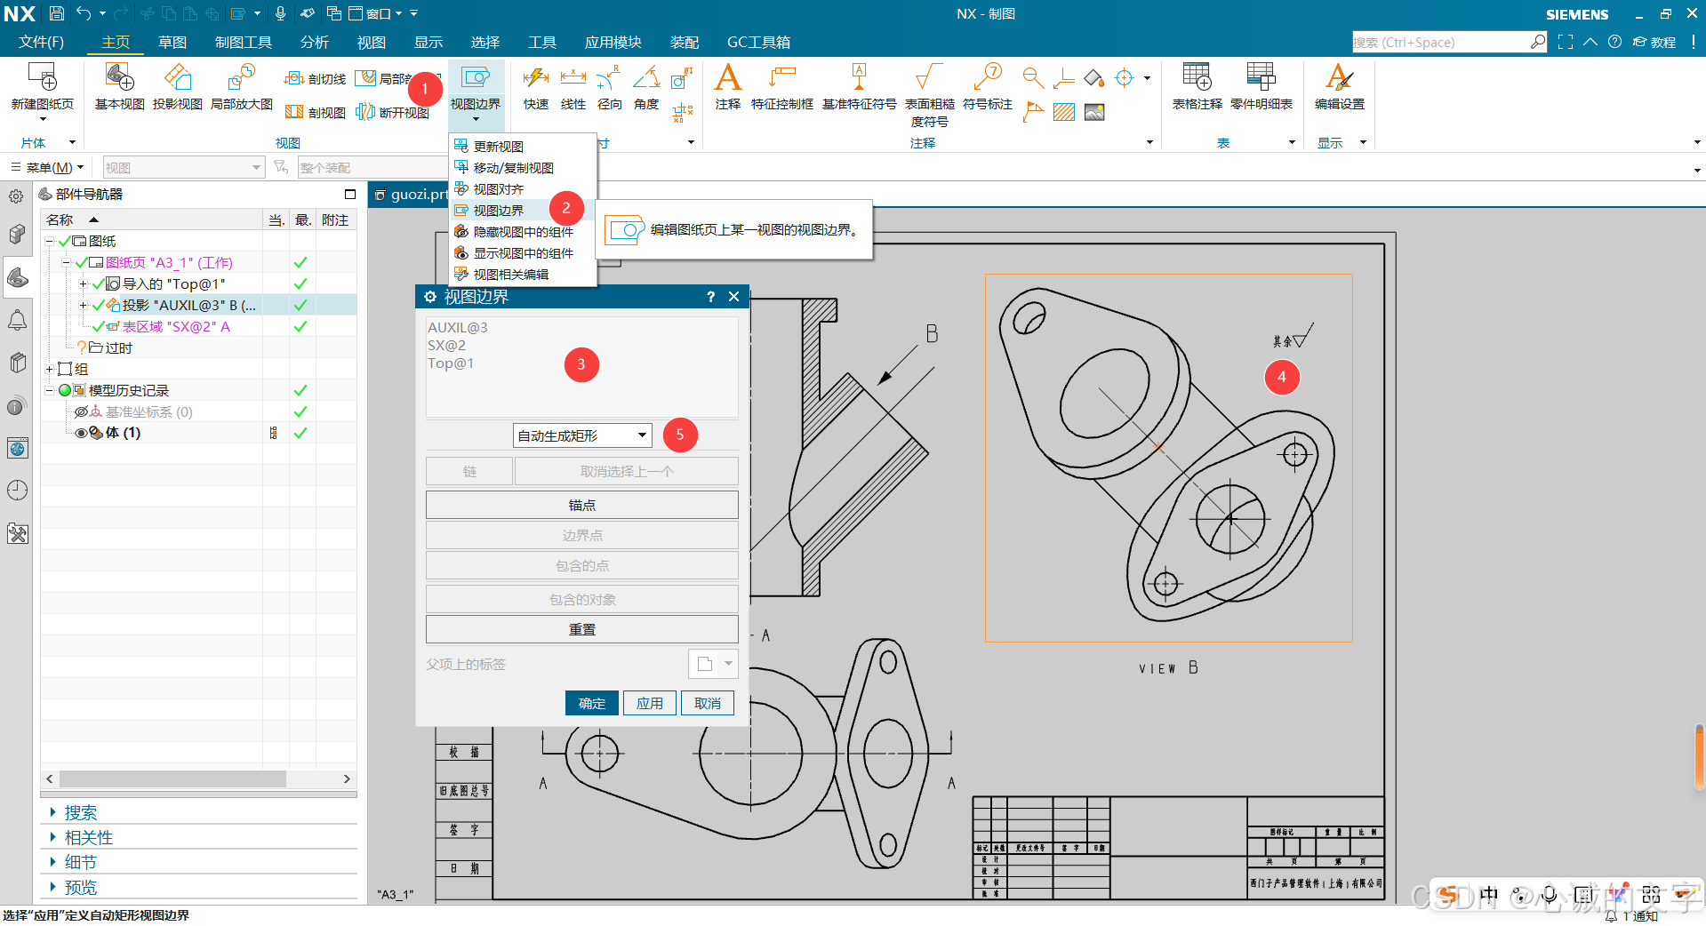Click the 零件明细表 parts list icon
The width and height of the screenshot is (1706, 926).
click(1261, 77)
